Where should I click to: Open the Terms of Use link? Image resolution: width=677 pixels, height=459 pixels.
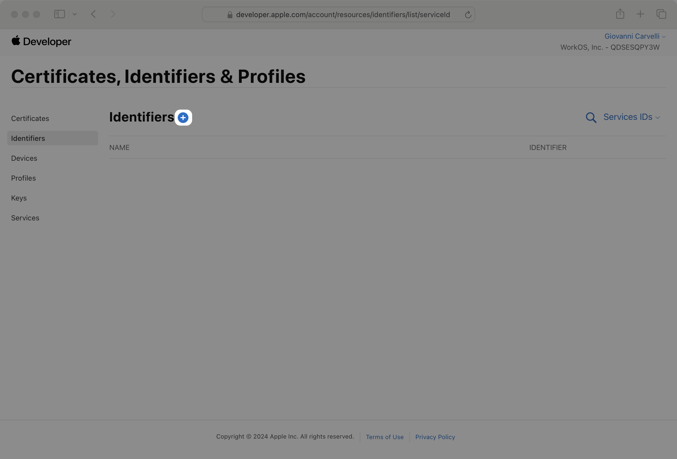384,437
